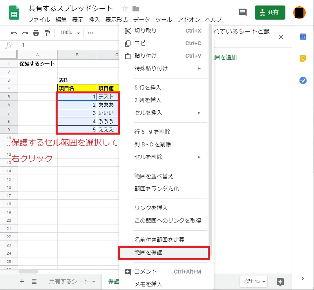This screenshot has height=290, width=314.
Task: Open the 100% zoom dropdown
Action: point(70,33)
